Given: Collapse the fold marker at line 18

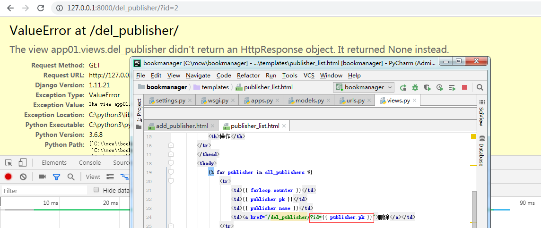Looking at the screenshot, I should 171,164.
